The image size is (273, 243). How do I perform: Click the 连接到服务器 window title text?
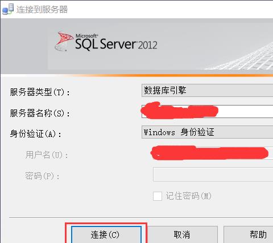(42, 9)
